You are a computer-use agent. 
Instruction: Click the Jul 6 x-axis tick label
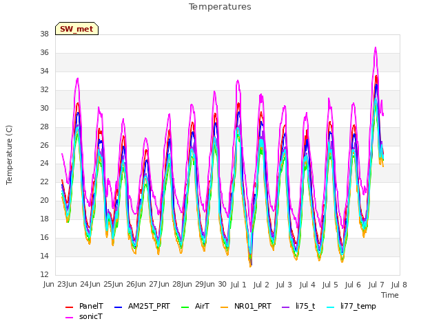353,285
